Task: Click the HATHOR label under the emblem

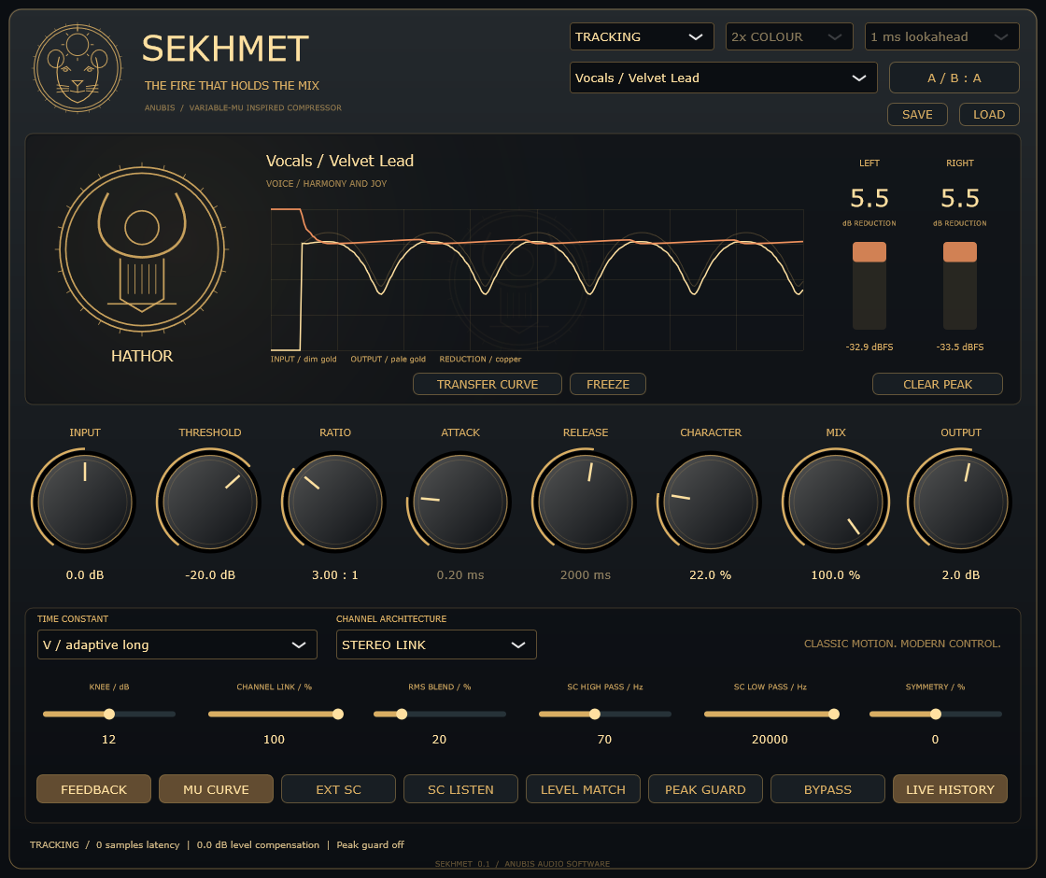Action: [142, 356]
